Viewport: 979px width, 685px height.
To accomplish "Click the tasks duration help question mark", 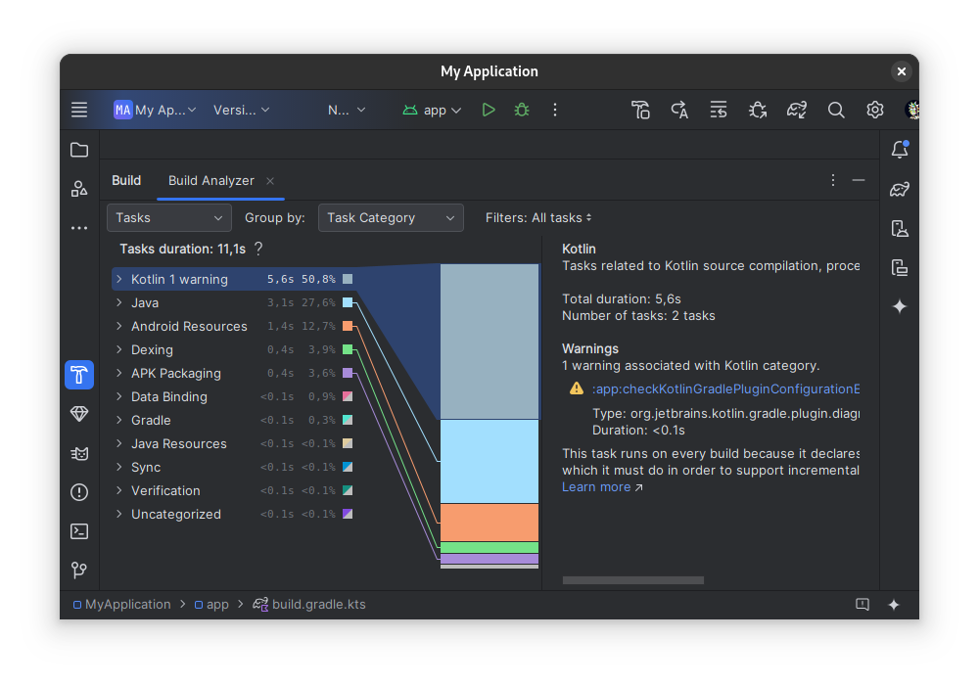I will point(258,249).
